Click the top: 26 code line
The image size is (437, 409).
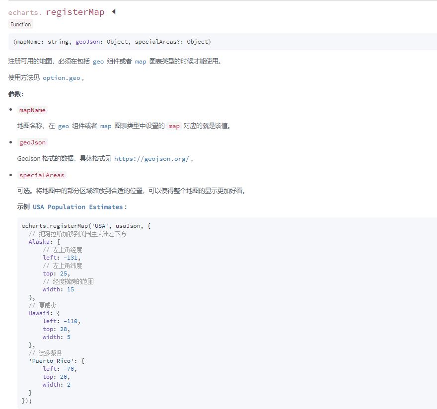coord(56,377)
